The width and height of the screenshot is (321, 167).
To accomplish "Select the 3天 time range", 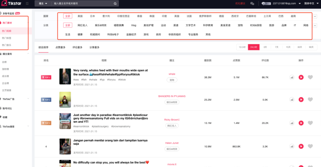I will pyautogui.click(x=265, y=47).
